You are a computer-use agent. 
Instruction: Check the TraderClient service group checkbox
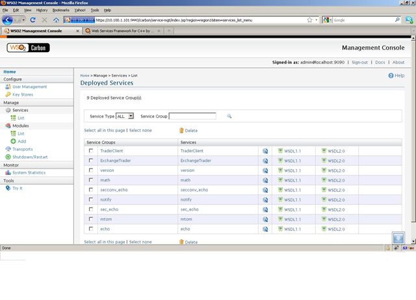pos(91,151)
